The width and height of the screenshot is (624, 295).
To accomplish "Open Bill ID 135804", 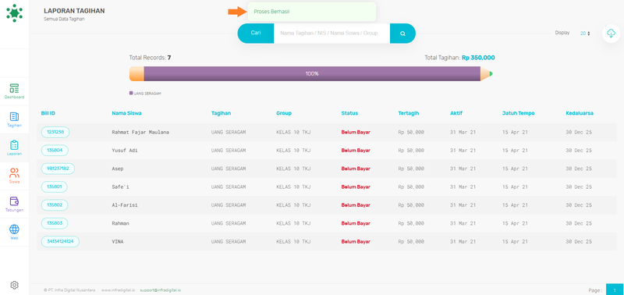I will (x=55, y=151).
